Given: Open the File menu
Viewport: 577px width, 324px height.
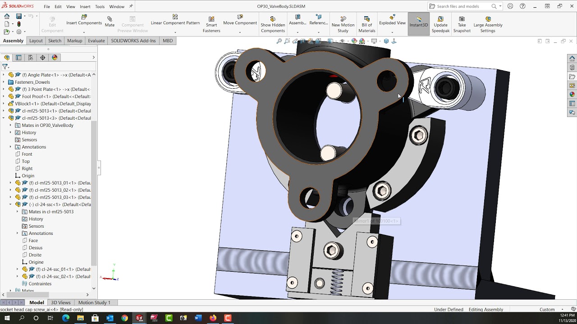Looking at the screenshot, I should pyautogui.click(x=47, y=7).
